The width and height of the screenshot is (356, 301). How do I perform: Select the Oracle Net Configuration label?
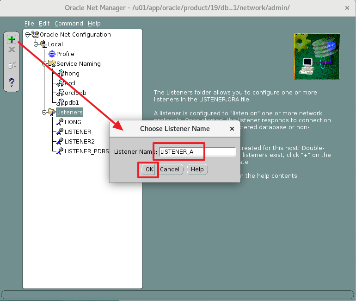click(x=75, y=35)
